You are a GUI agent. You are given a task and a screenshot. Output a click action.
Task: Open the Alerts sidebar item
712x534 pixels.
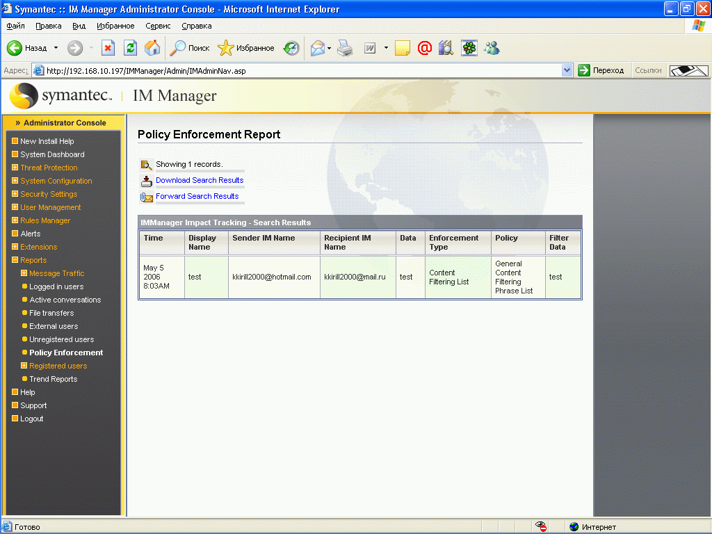click(x=31, y=234)
